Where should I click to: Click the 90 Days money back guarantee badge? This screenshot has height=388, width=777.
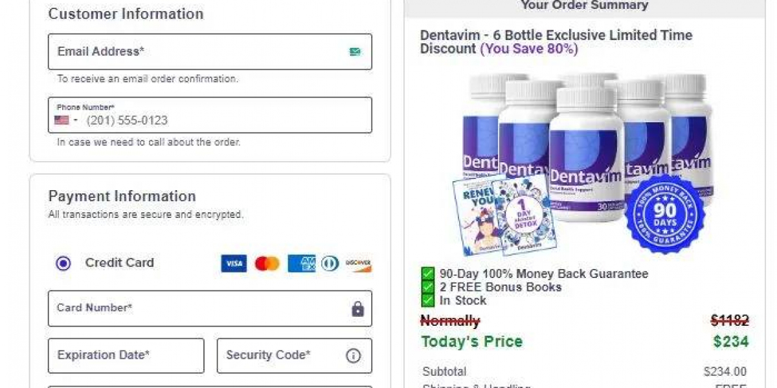[x=664, y=213]
